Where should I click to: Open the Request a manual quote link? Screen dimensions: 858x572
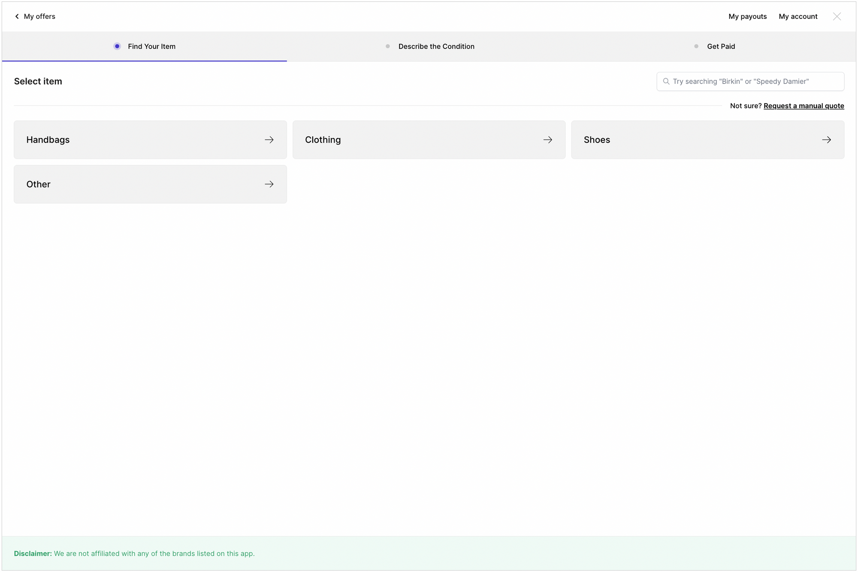coord(804,106)
